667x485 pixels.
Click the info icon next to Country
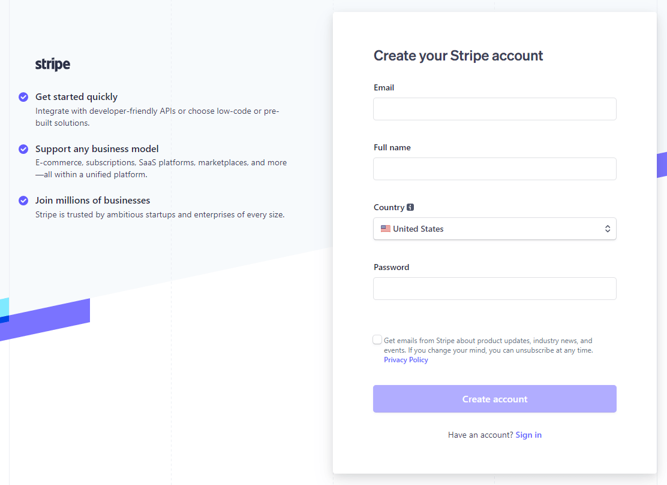[410, 207]
